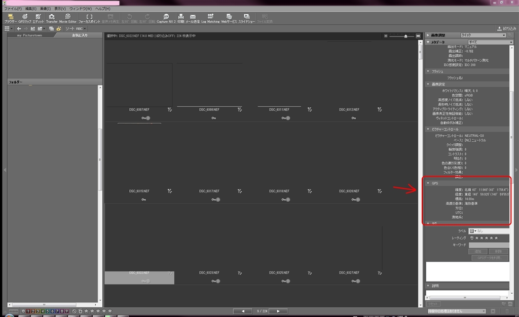Click GPS globe icon under DSC_6318.NEF
The height and width of the screenshot is (317, 519).
coord(288,200)
